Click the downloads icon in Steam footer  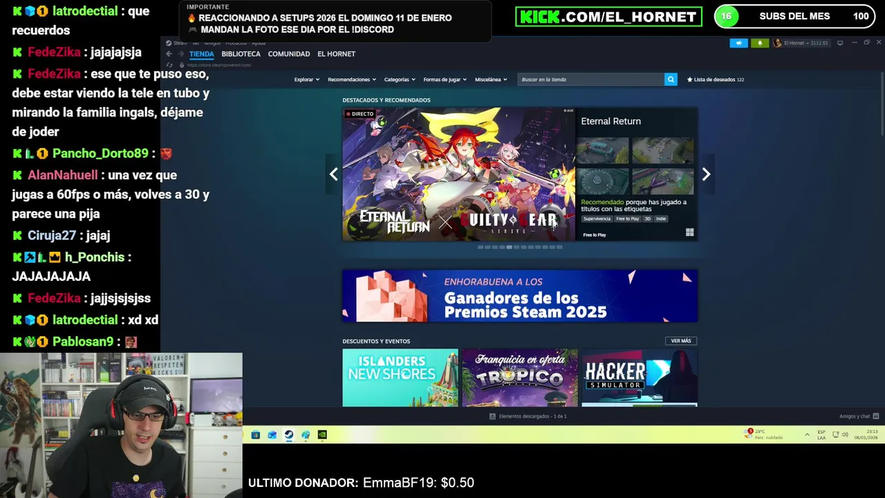point(492,416)
